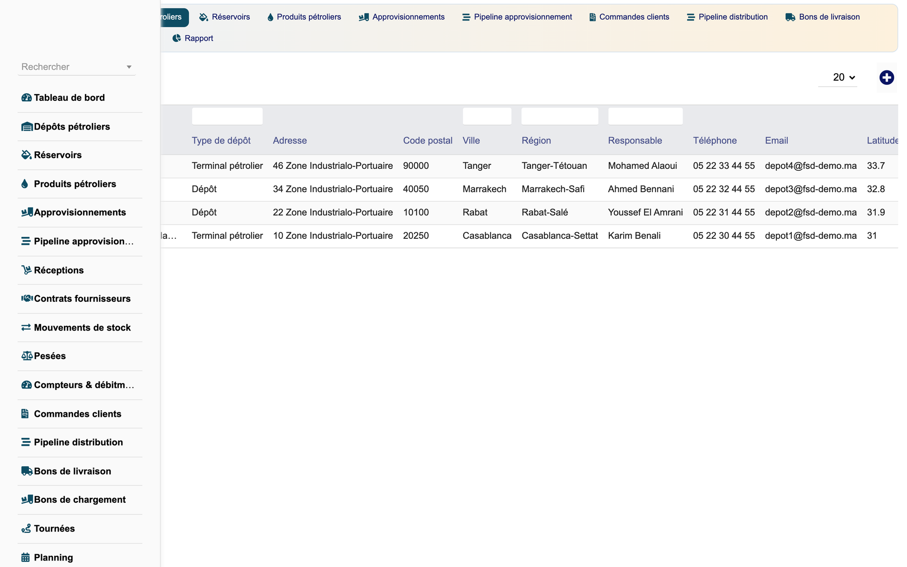Click 46 Zone Industrialo-Portuaire address cell

point(333,166)
